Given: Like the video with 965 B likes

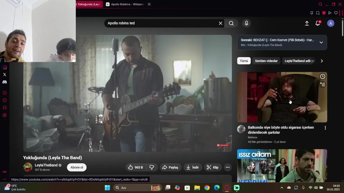Looking at the screenshot, I should (x=136, y=167).
